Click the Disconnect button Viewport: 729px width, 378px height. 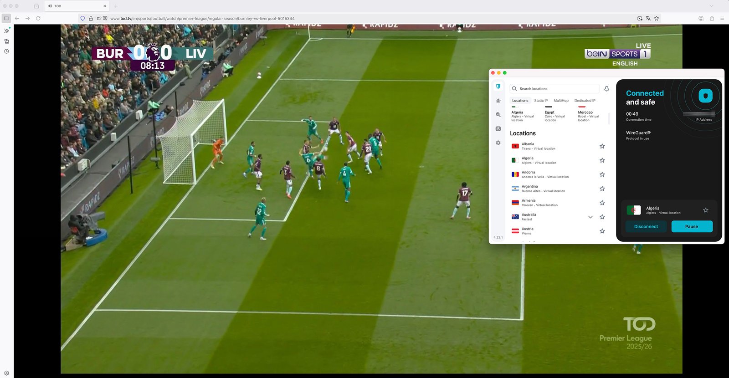pos(646,226)
